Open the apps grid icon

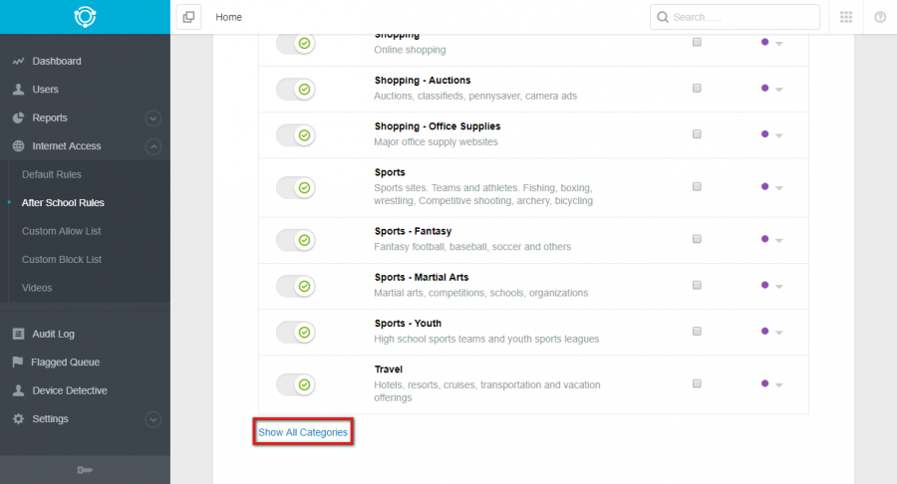[x=846, y=17]
